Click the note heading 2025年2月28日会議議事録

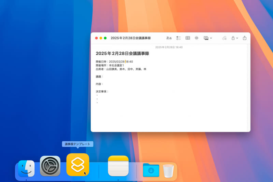(123, 54)
